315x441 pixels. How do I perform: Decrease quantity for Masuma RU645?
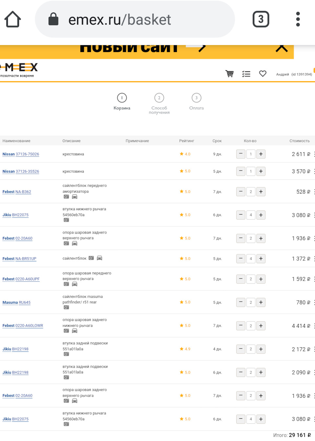click(241, 302)
